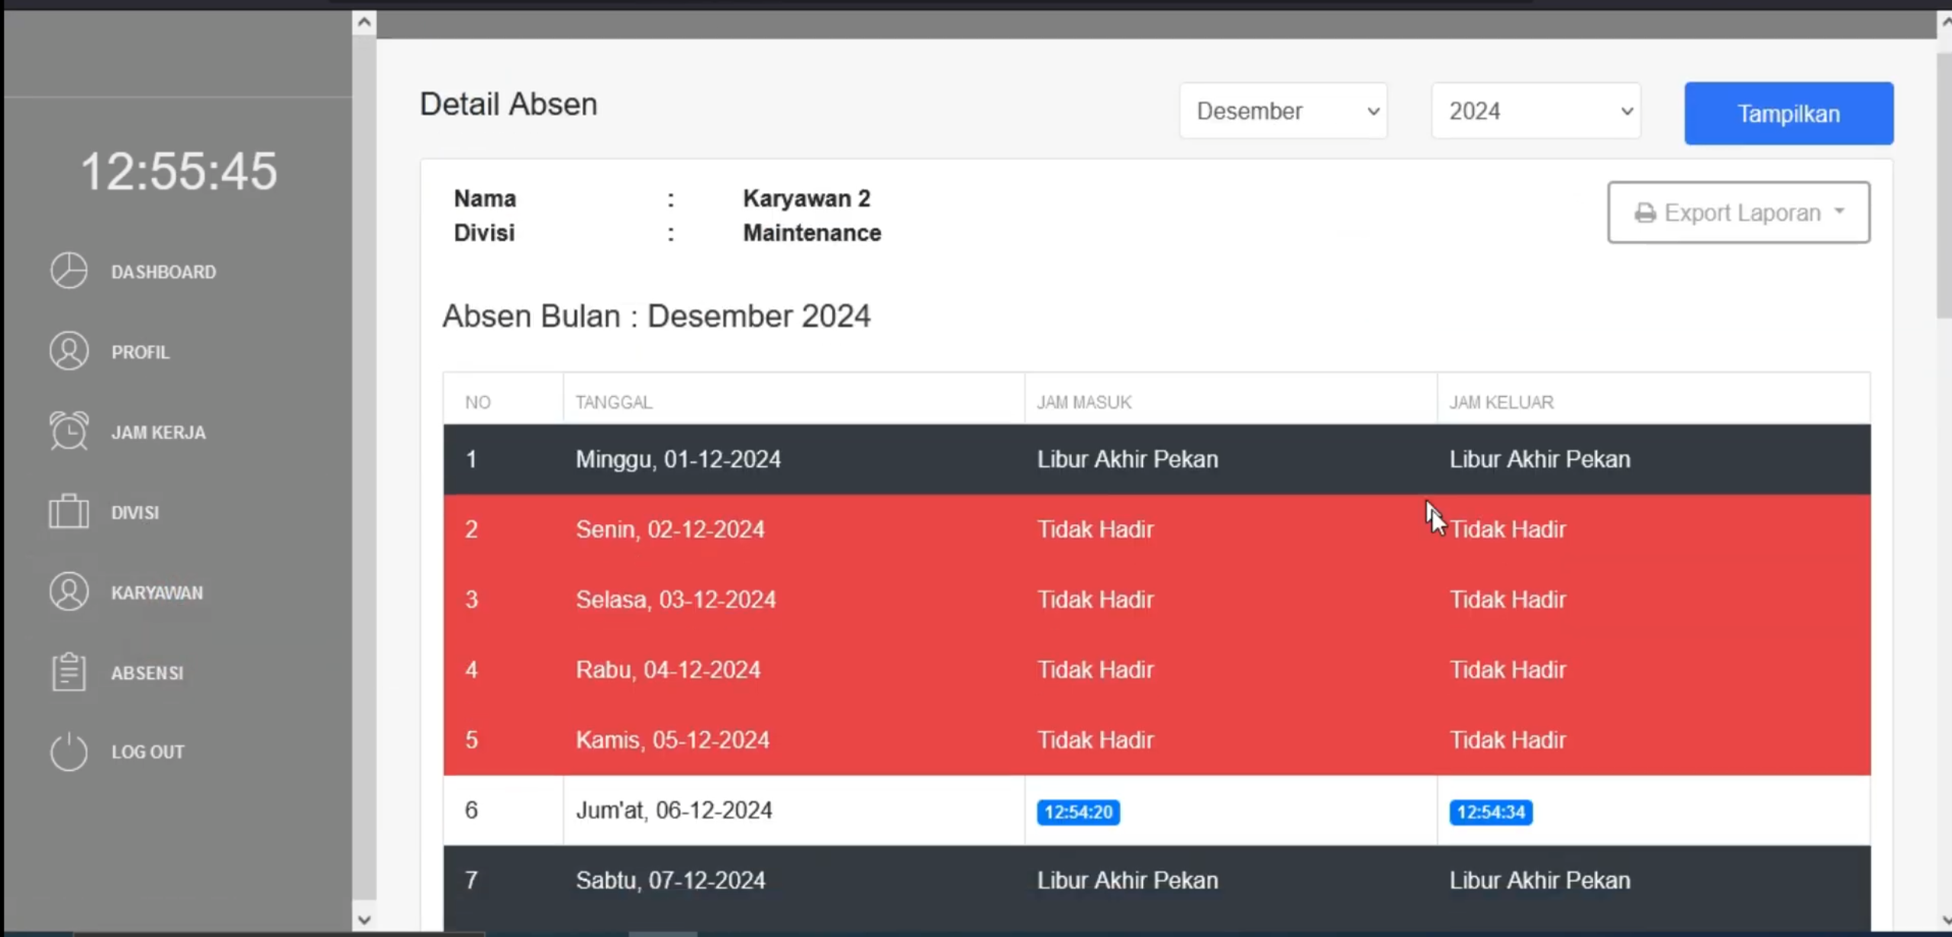
Task: Select the DIVISI menu item
Action: [135, 512]
